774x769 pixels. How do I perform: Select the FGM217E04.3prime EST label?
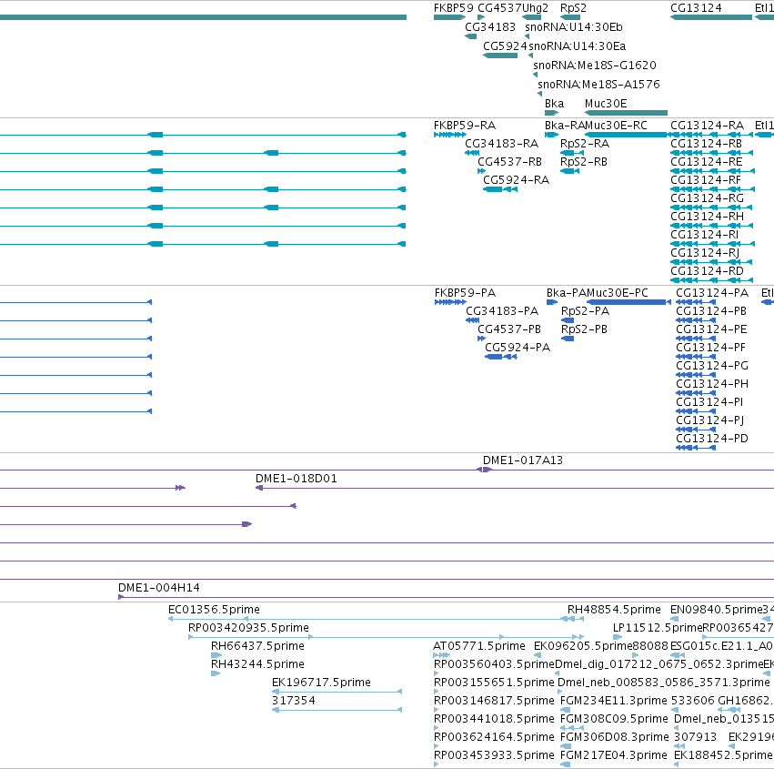pyautogui.click(x=614, y=755)
